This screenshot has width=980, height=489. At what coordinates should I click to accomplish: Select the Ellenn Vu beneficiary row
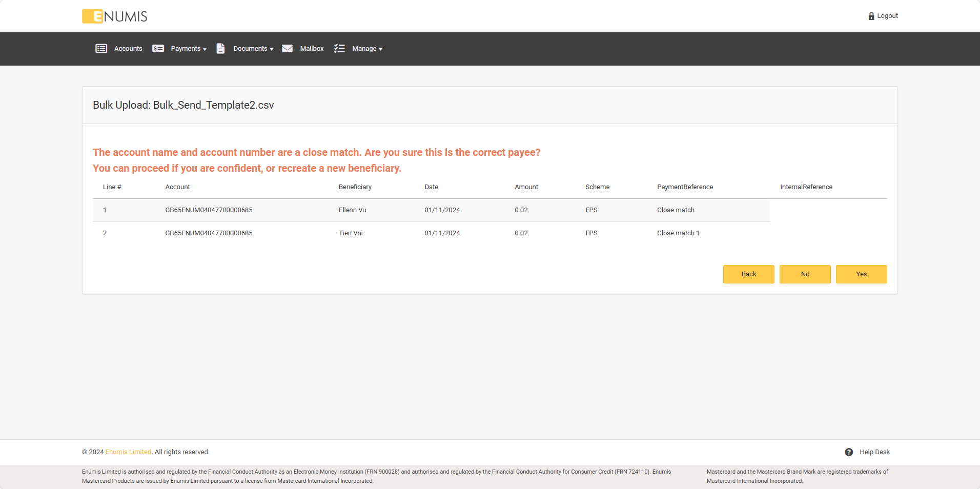pos(352,210)
